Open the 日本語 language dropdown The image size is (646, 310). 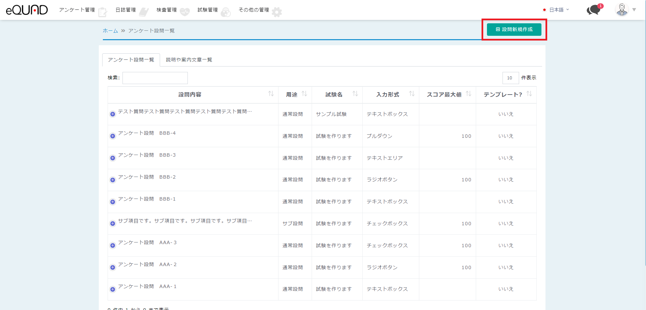pos(556,10)
